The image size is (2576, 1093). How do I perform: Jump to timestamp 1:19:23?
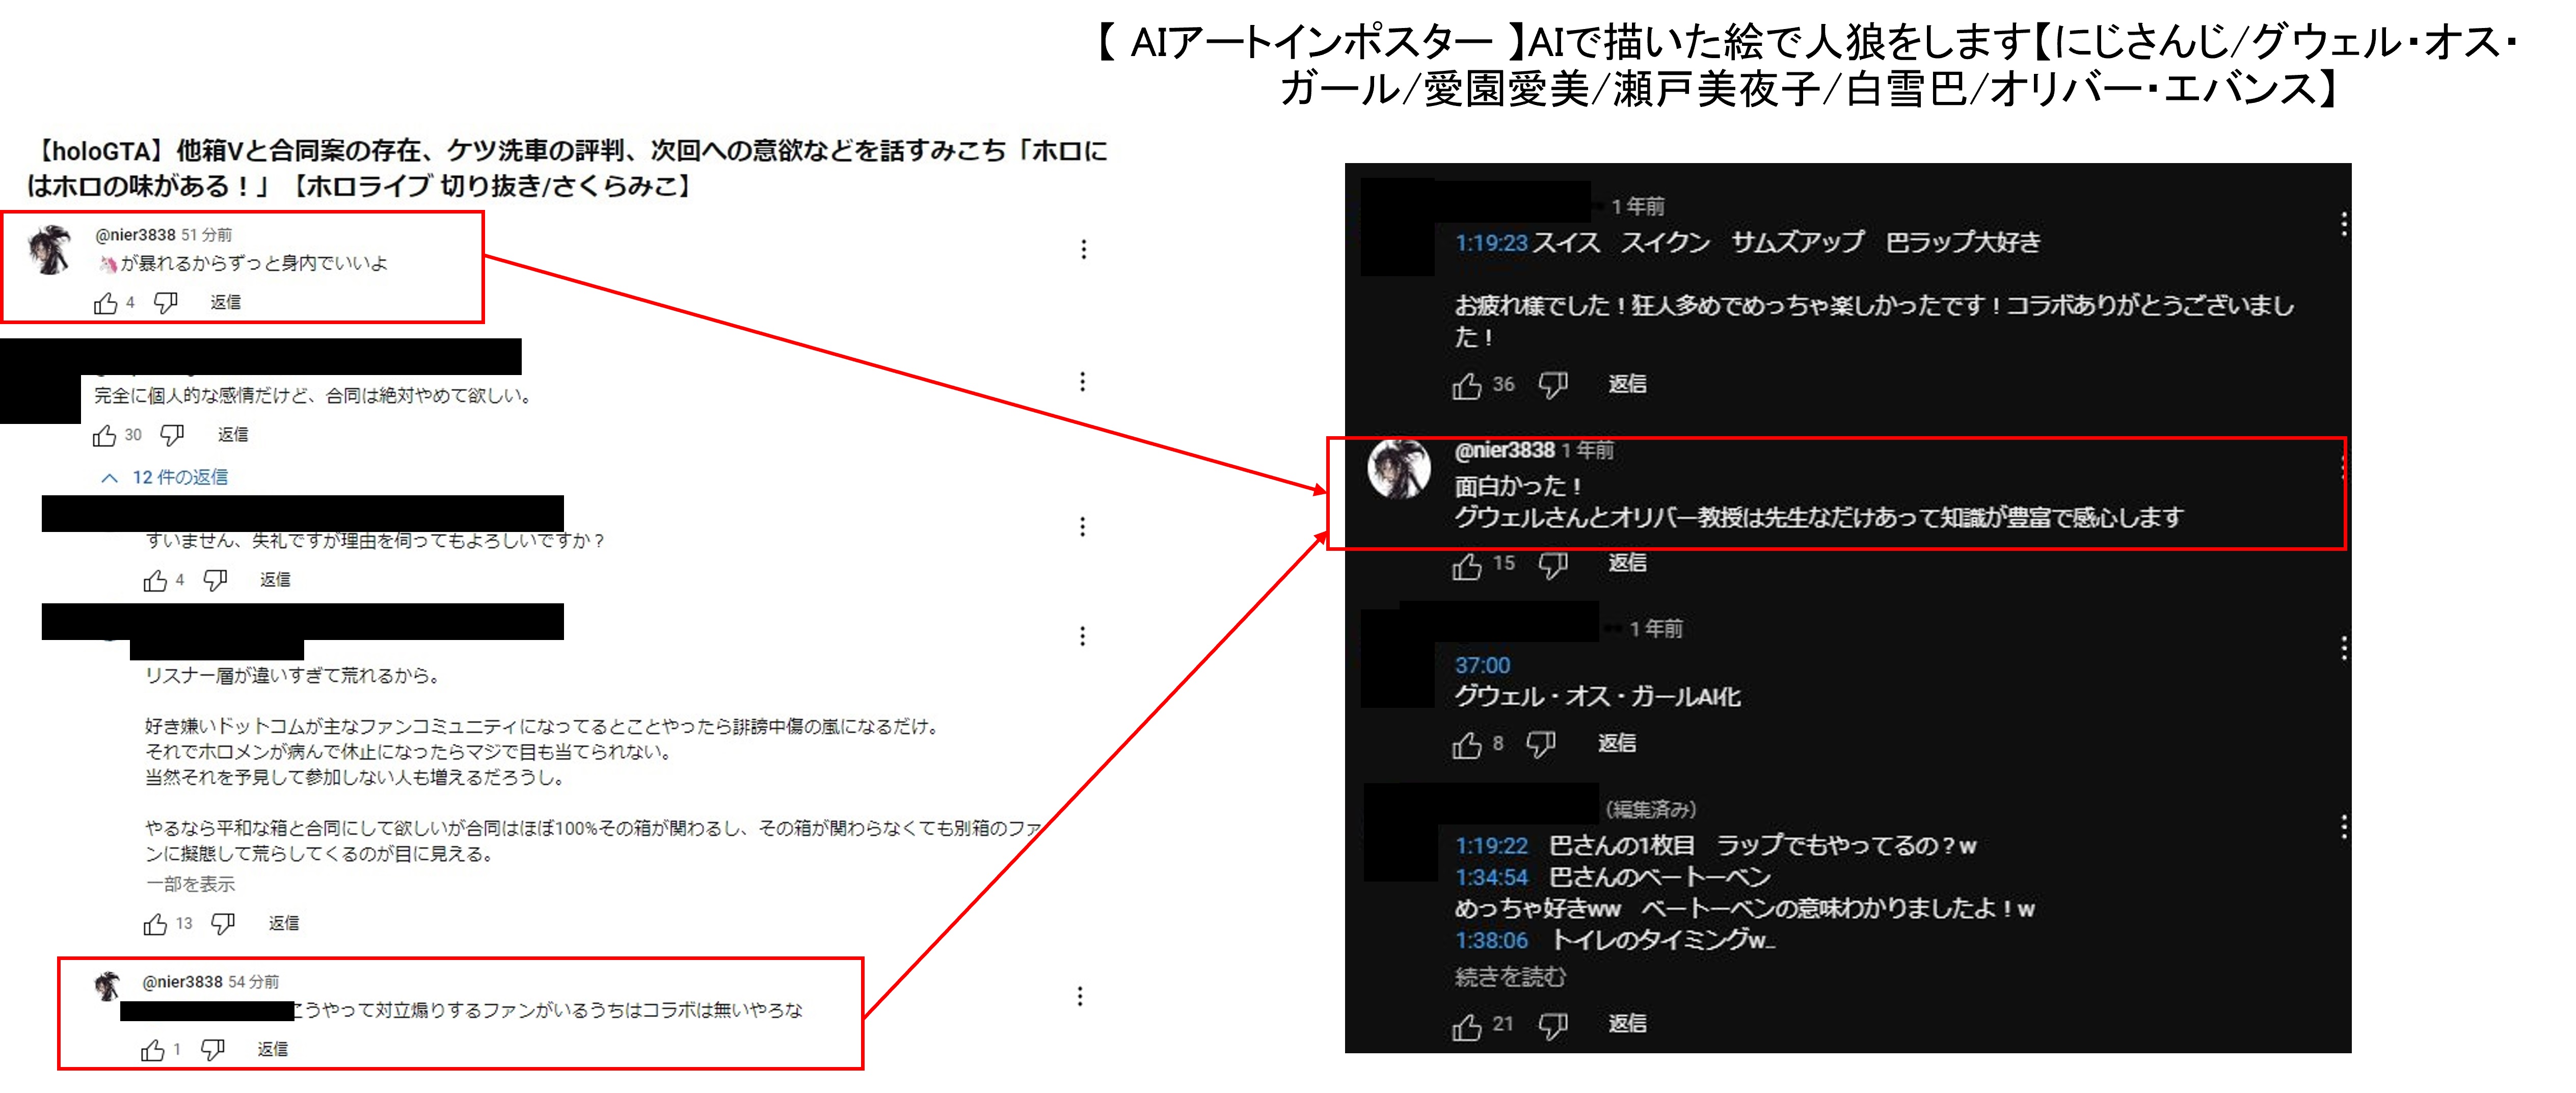(1491, 243)
